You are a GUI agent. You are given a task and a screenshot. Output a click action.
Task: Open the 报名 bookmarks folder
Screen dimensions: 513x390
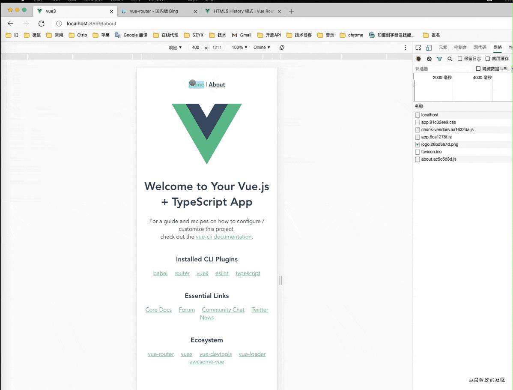pyautogui.click(x=432, y=35)
